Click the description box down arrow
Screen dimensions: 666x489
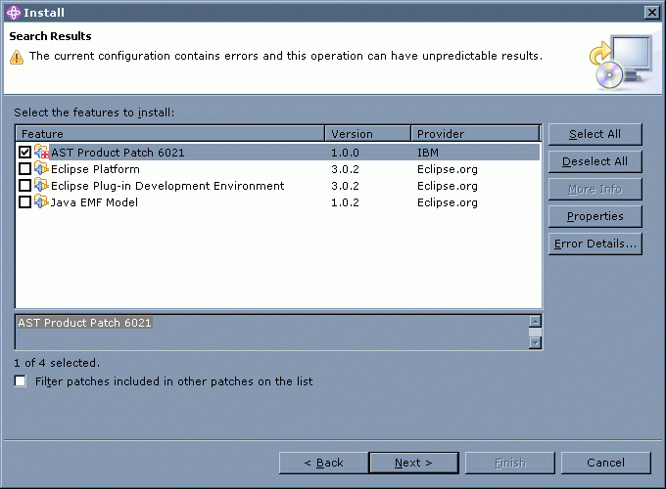[535, 342]
